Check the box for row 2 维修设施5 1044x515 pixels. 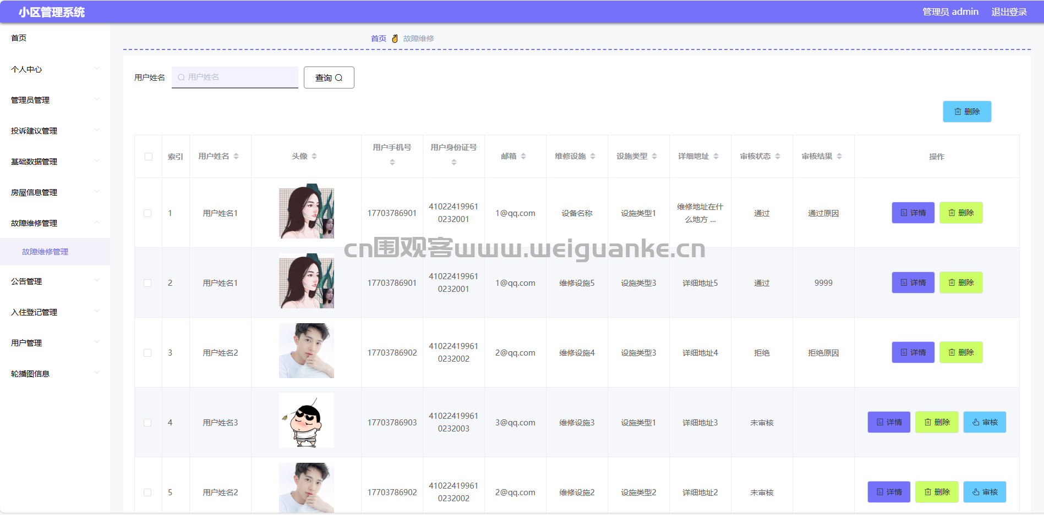[147, 283]
